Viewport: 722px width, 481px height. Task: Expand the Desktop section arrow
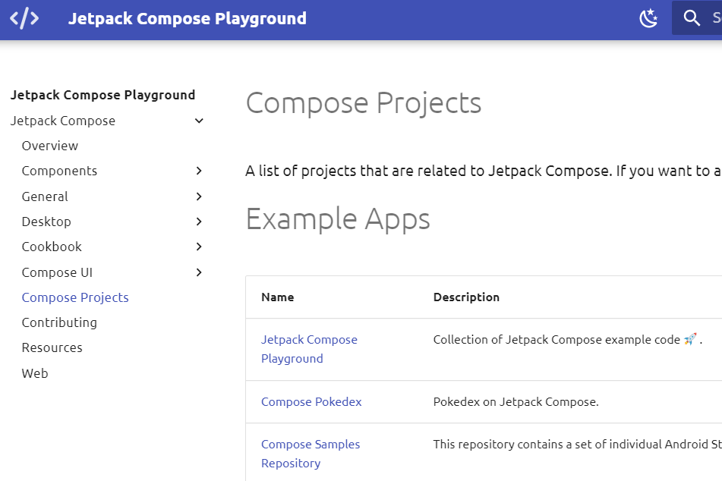(199, 222)
